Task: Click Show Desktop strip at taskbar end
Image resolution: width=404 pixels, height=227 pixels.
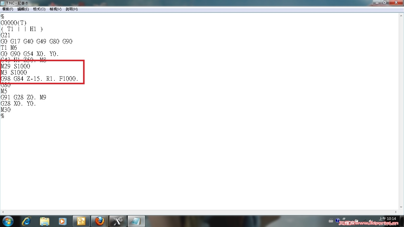Action: click(402, 221)
